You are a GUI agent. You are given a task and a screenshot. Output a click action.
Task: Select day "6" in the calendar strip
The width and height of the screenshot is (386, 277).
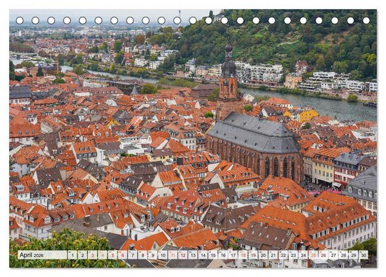coord(123,255)
